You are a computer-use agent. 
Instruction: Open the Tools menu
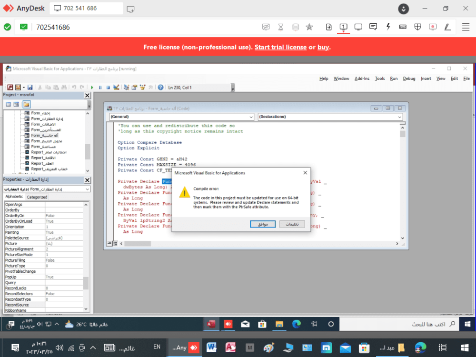coord(379,79)
